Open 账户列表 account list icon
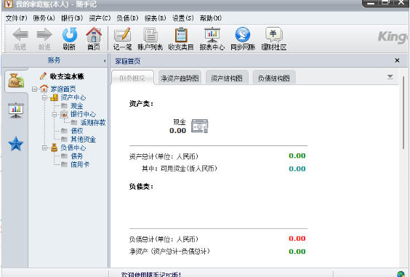Viewport: 410px width, 277px height. [150, 35]
